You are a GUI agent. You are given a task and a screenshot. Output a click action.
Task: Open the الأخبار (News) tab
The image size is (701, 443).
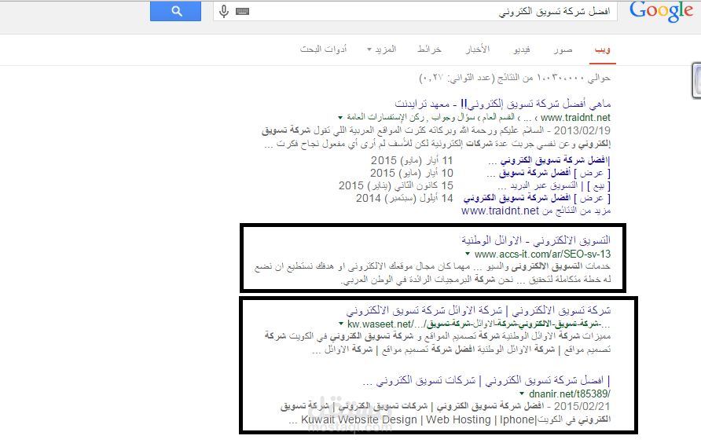pyautogui.click(x=478, y=49)
